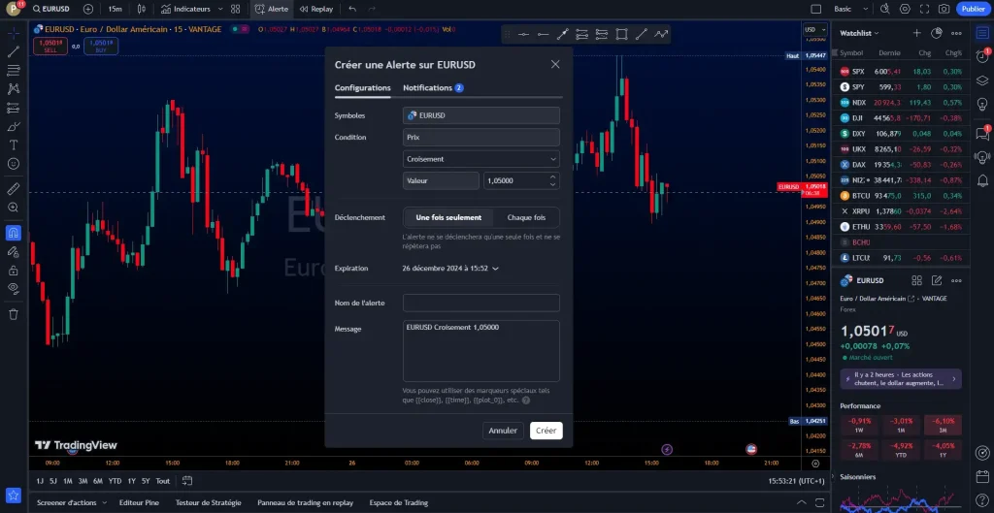Viewport: 994px width, 513px height.
Task: Click the red SELL price button
Action: (x=50, y=47)
